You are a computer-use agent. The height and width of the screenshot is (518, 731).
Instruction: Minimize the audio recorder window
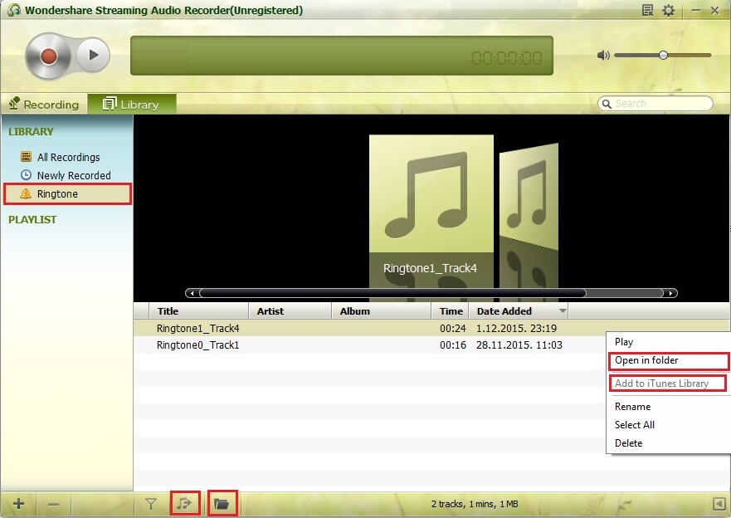pos(696,10)
